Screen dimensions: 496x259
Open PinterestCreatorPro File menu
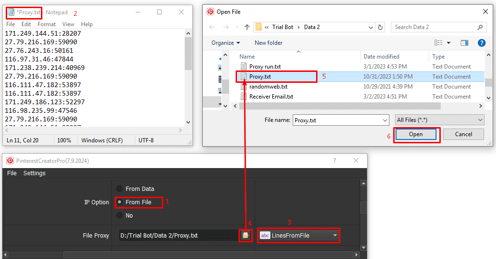click(x=12, y=173)
